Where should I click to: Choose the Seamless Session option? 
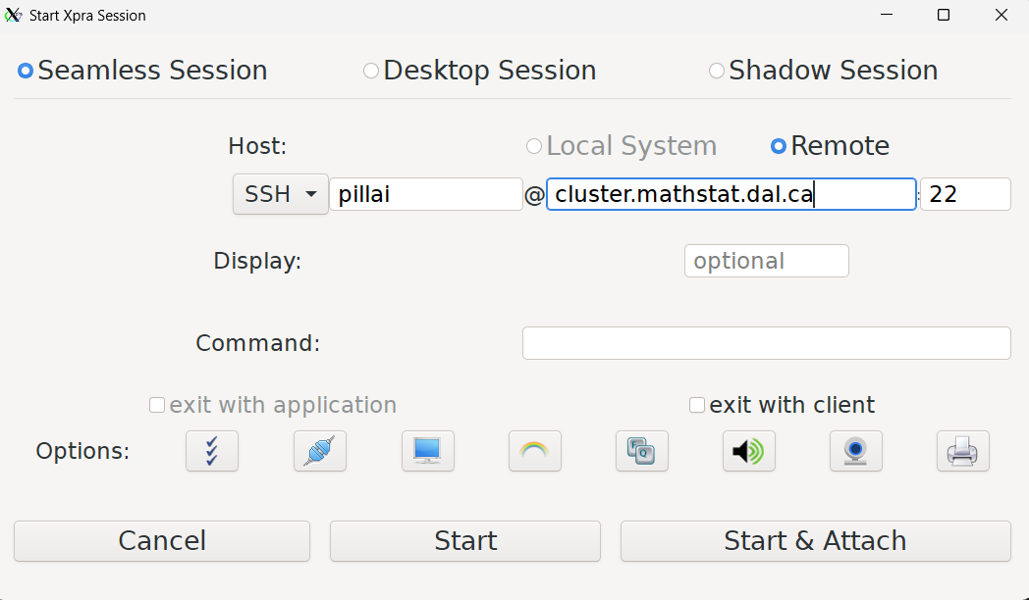(26, 71)
